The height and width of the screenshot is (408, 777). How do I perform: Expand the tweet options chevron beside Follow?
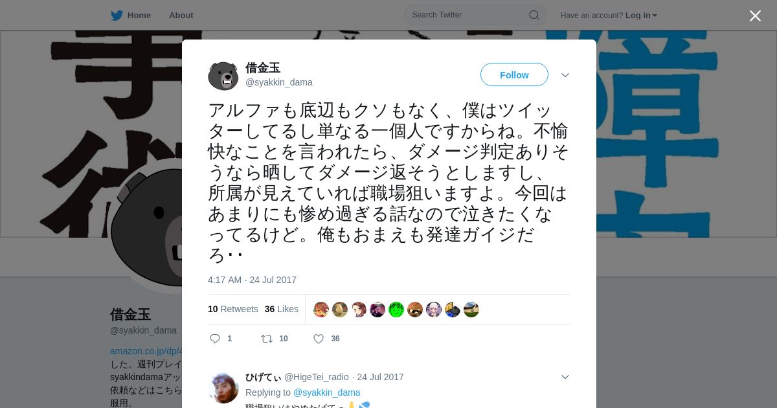565,75
